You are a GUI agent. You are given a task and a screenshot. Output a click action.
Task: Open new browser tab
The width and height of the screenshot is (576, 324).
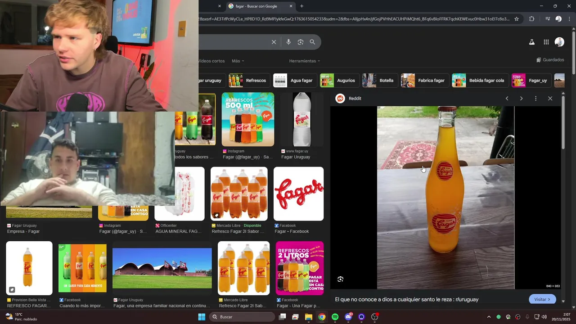coord(301,6)
